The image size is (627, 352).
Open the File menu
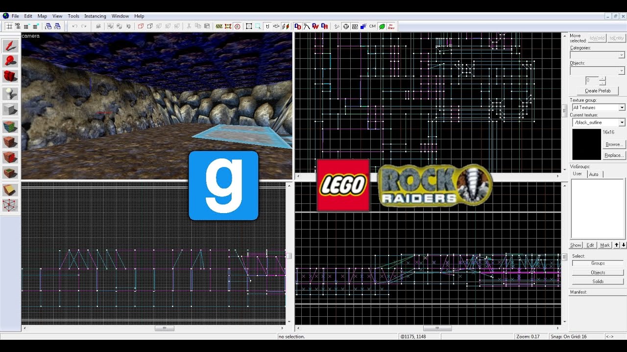(x=15, y=16)
